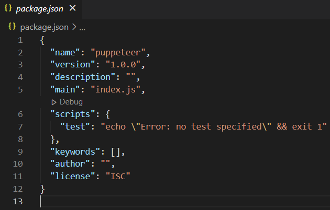Click the closing brace on line 12

click(x=42, y=189)
